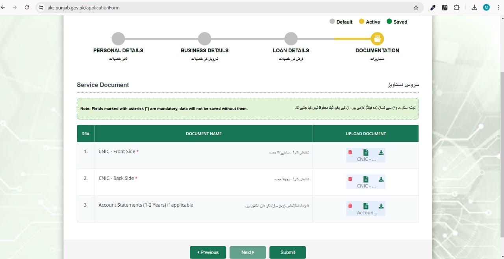Download the CNIC Front Side file
This screenshot has width=504, height=259.
click(x=381, y=152)
